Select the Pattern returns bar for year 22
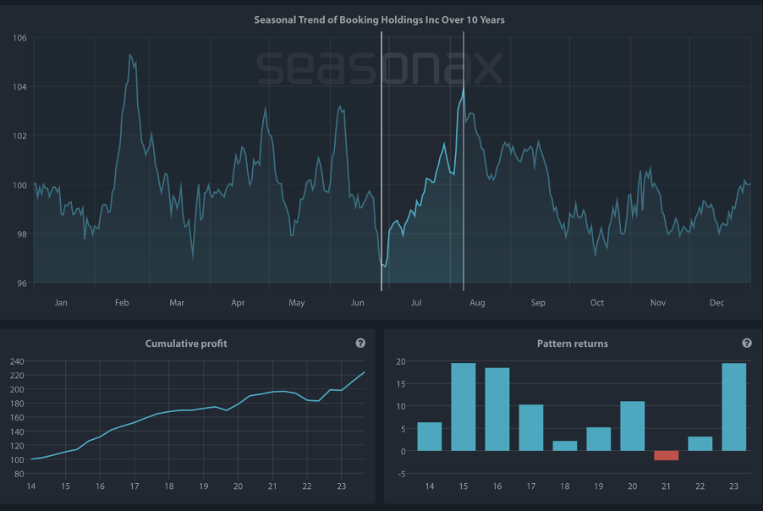The height and width of the screenshot is (511, 763). click(x=700, y=444)
